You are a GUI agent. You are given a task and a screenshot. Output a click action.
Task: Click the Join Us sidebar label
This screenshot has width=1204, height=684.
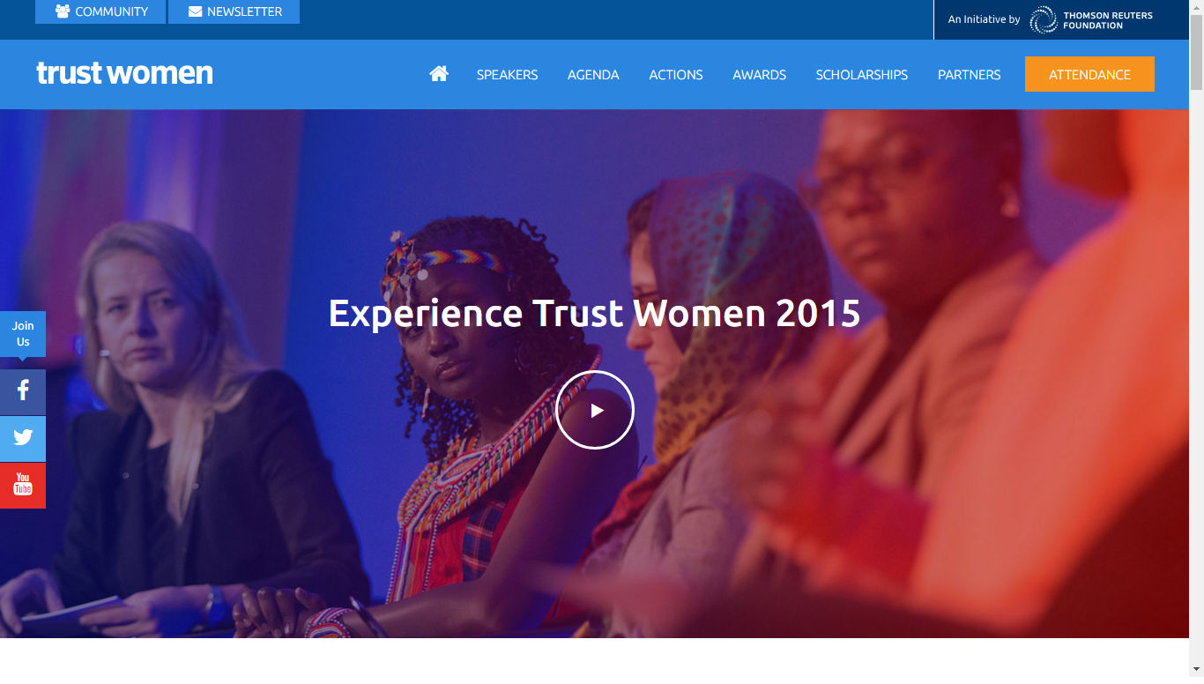click(23, 334)
